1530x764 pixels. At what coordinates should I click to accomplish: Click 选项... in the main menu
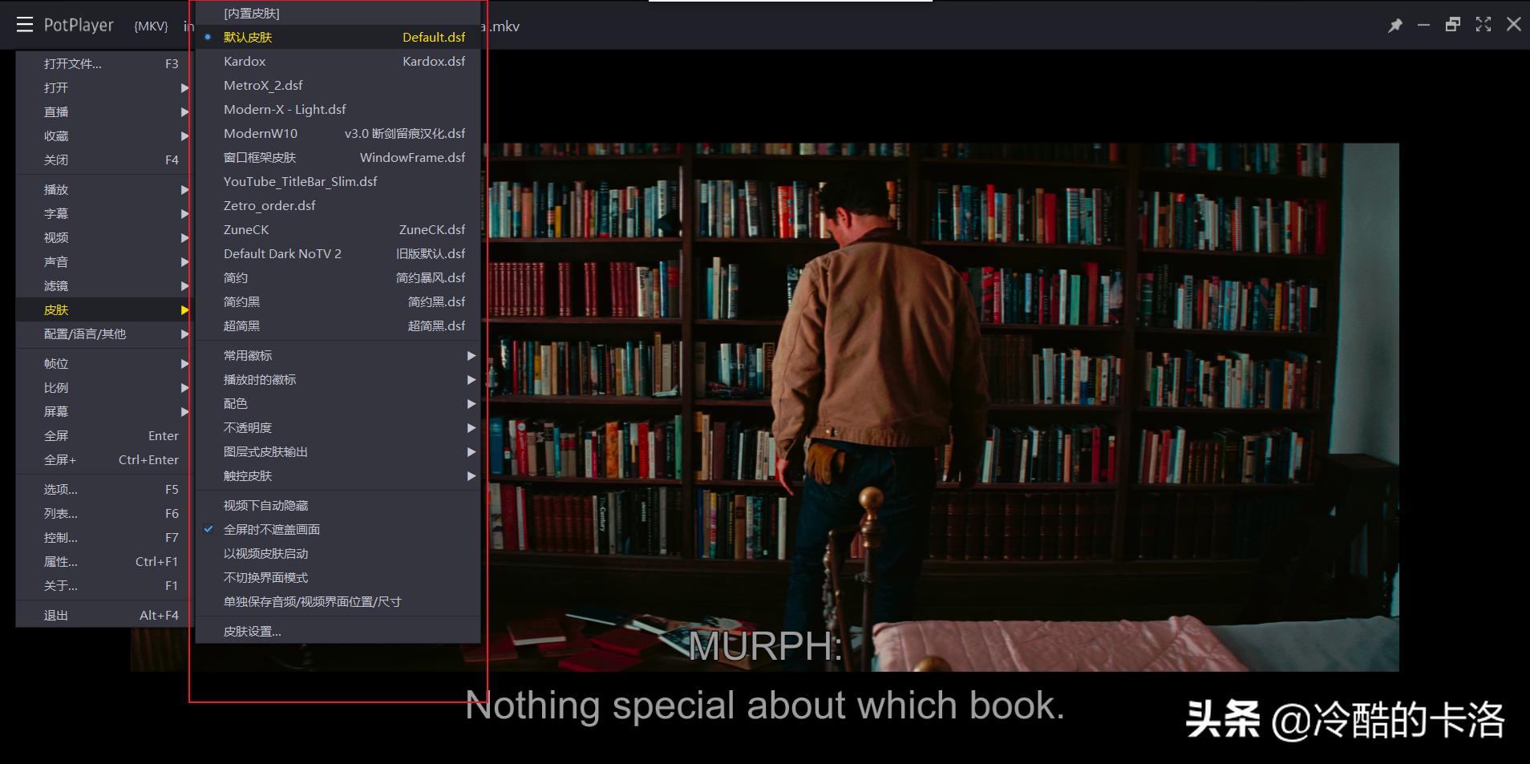coord(104,489)
